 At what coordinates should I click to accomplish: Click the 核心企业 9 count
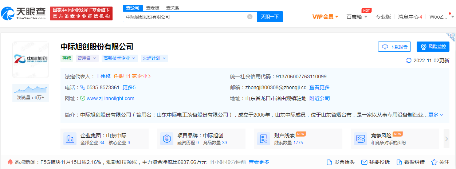click(x=119, y=143)
